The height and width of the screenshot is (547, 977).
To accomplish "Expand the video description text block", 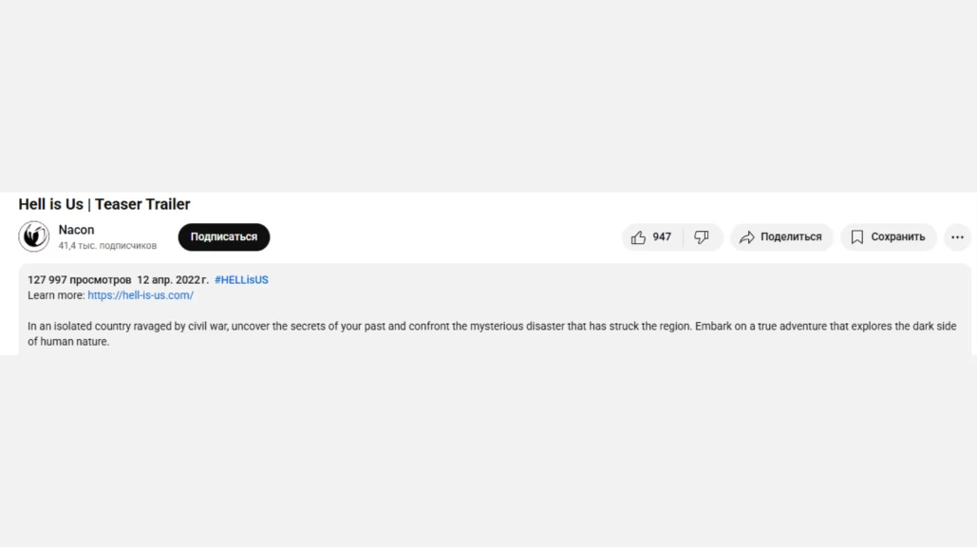I will coord(494,333).
